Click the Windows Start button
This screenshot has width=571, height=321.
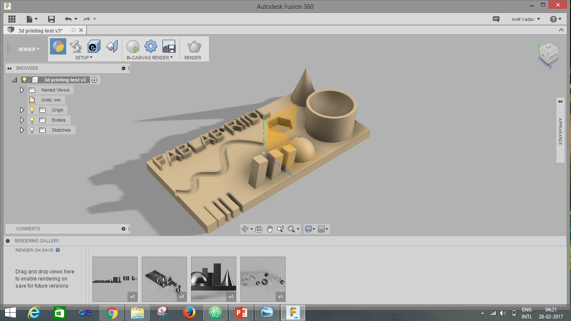click(10, 312)
